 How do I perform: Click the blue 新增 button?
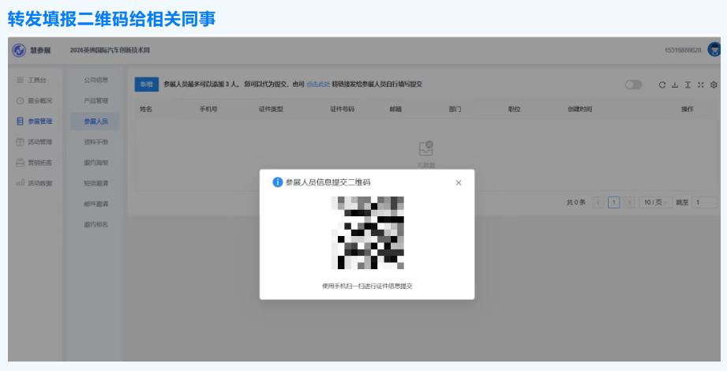coord(147,84)
